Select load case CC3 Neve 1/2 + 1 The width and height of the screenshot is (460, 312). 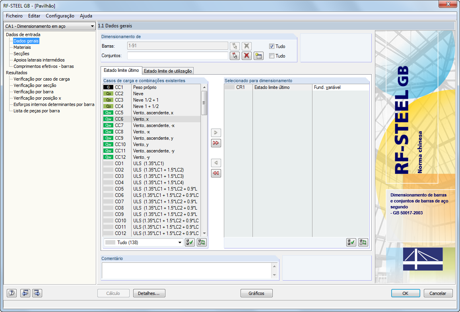[151, 100]
